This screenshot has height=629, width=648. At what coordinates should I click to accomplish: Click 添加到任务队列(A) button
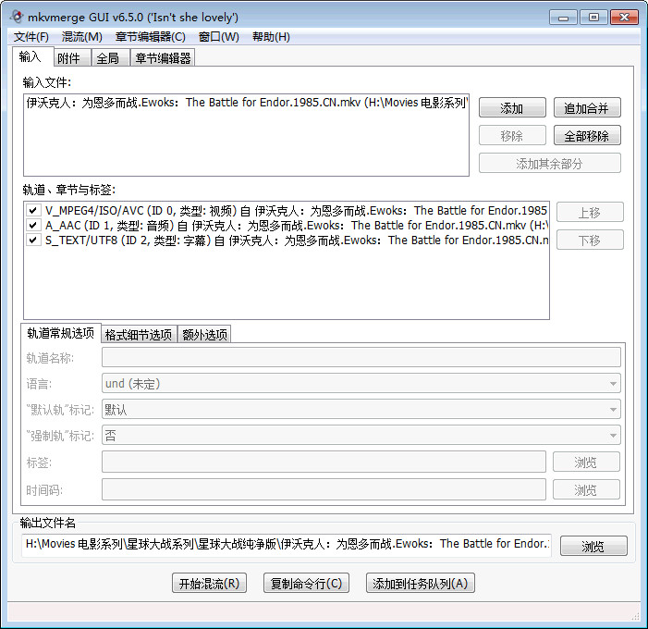pyautogui.click(x=421, y=584)
